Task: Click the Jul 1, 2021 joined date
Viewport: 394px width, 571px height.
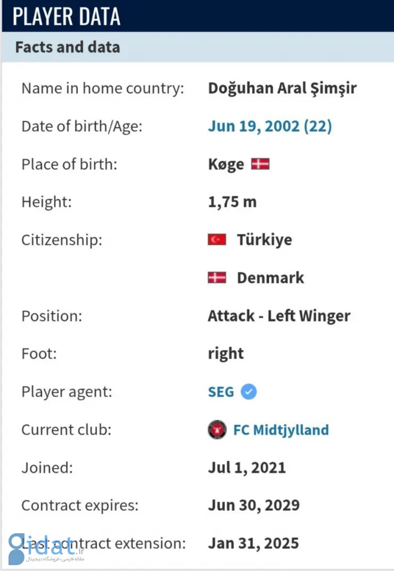Action: pyautogui.click(x=247, y=468)
